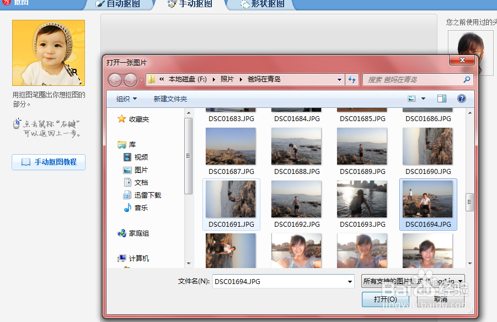Click the blue help question icon

click(462, 99)
